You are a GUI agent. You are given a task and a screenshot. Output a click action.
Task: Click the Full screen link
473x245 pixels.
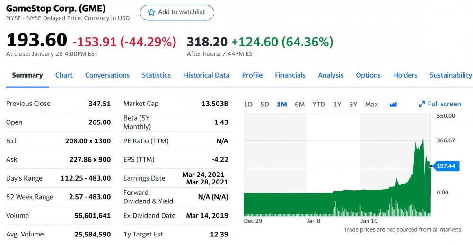(444, 104)
